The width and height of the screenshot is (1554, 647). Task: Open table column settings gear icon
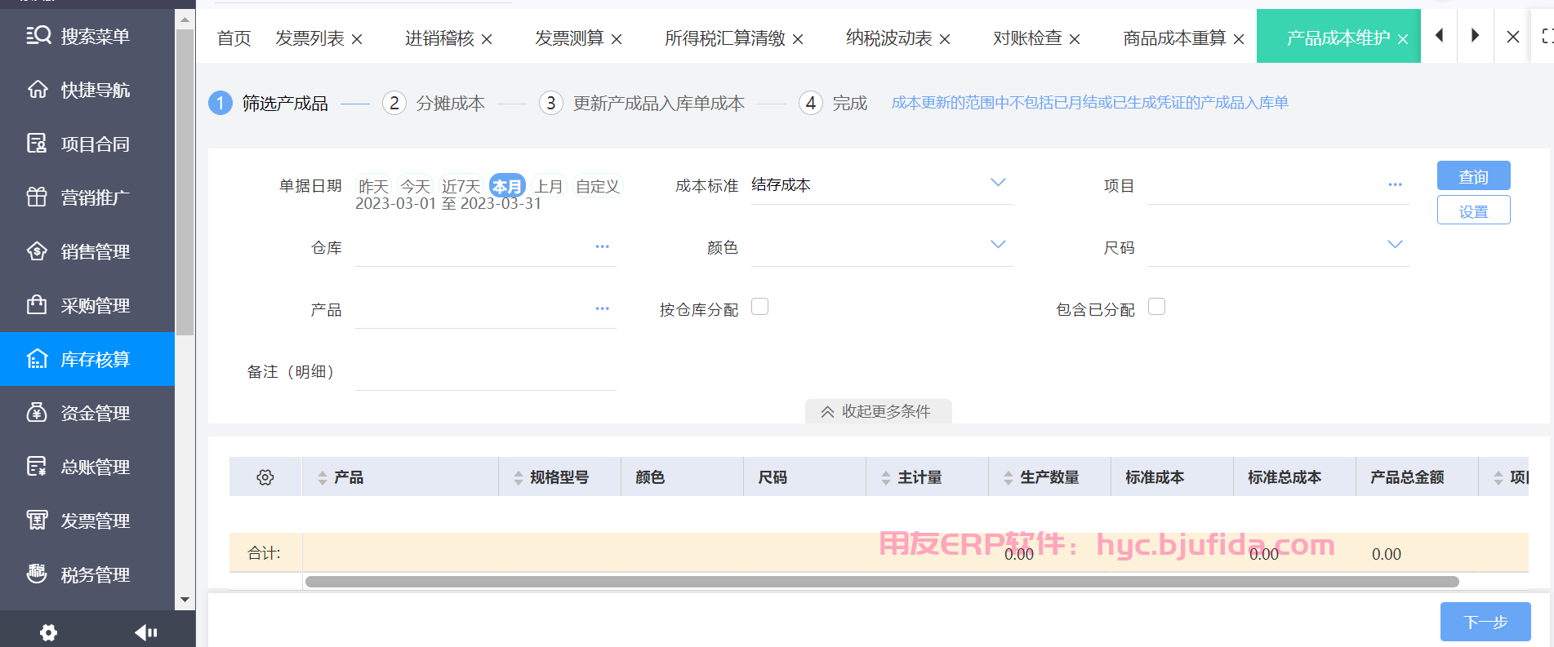pyautogui.click(x=265, y=477)
